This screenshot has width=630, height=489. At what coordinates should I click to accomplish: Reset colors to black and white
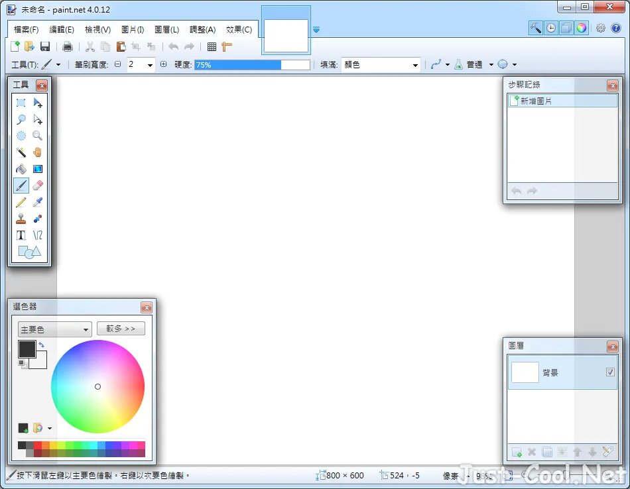click(23, 364)
